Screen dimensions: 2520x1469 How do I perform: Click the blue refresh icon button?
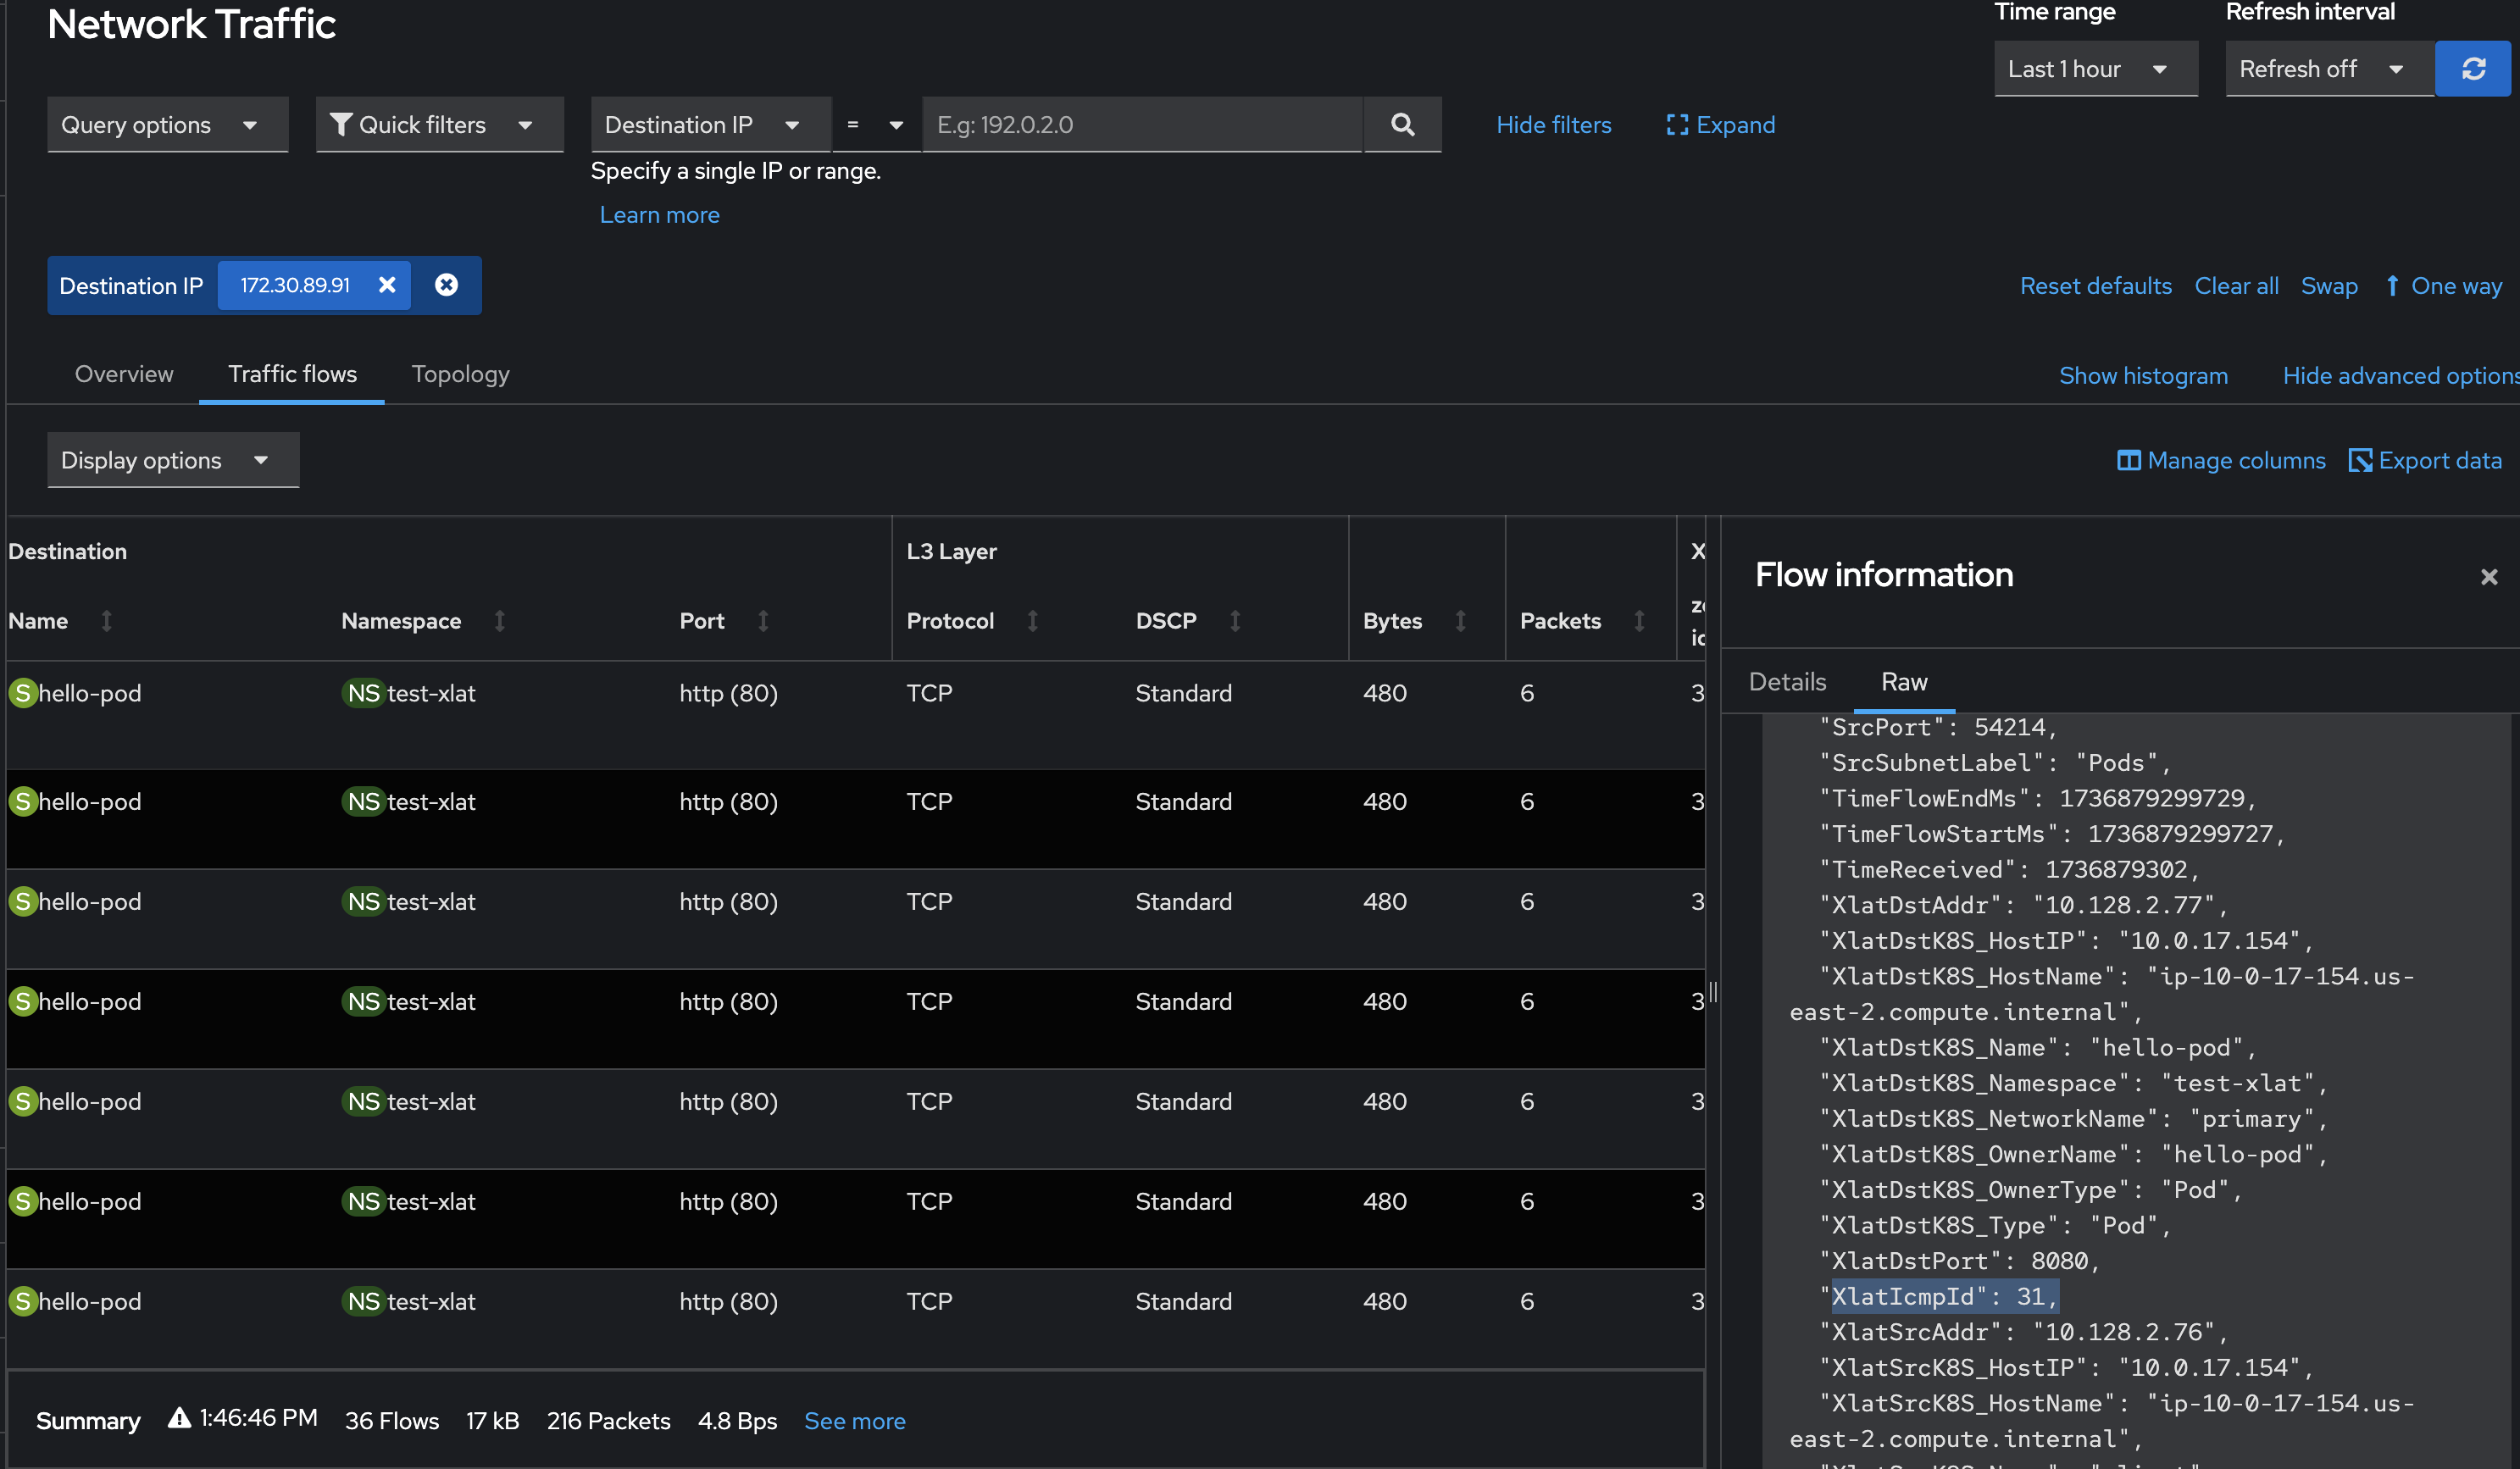2472,69
